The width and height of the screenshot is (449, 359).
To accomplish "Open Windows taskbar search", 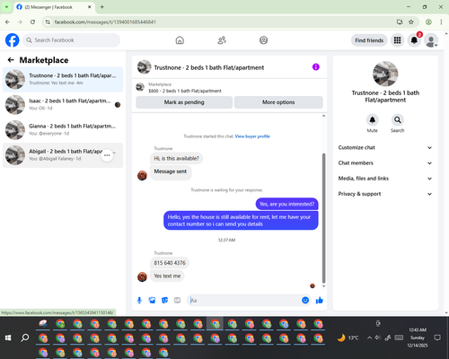I will (25, 337).
